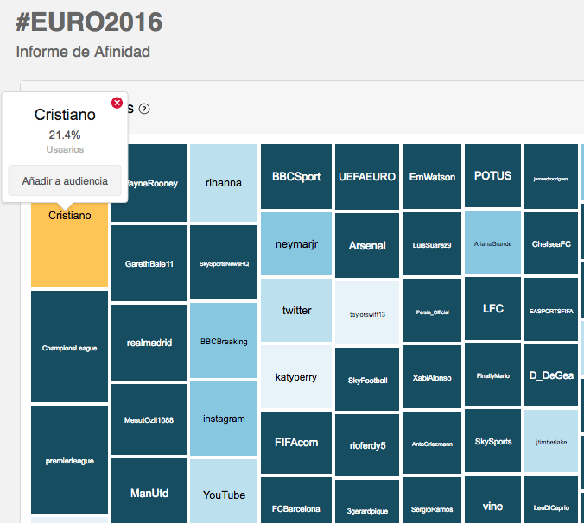584x523 pixels.
Task: Select the EmWatson tile
Action: tap(432, 177)
